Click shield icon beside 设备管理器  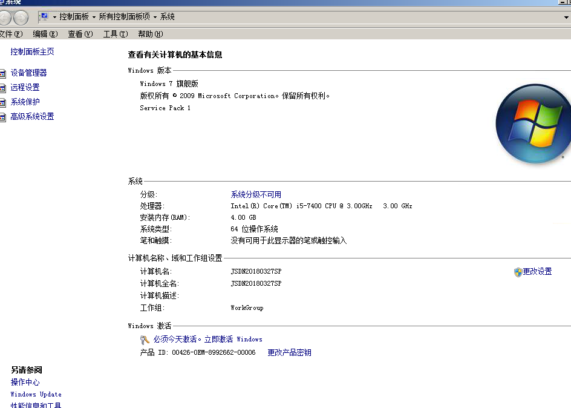[2, 74]
